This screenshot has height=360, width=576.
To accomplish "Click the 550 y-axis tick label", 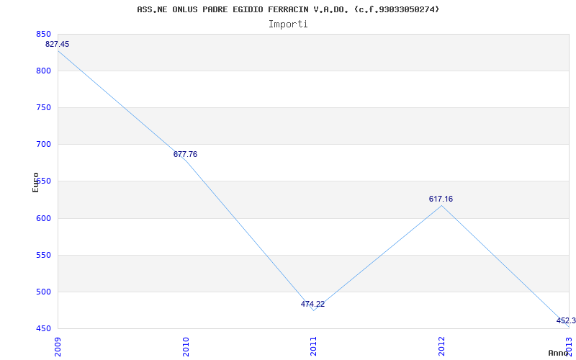I will tap(43, 256).
